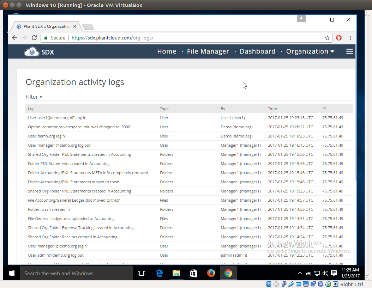Click the browser page vertical scrollbar
This screenshot has width=372, height=288.
(356, 113)
